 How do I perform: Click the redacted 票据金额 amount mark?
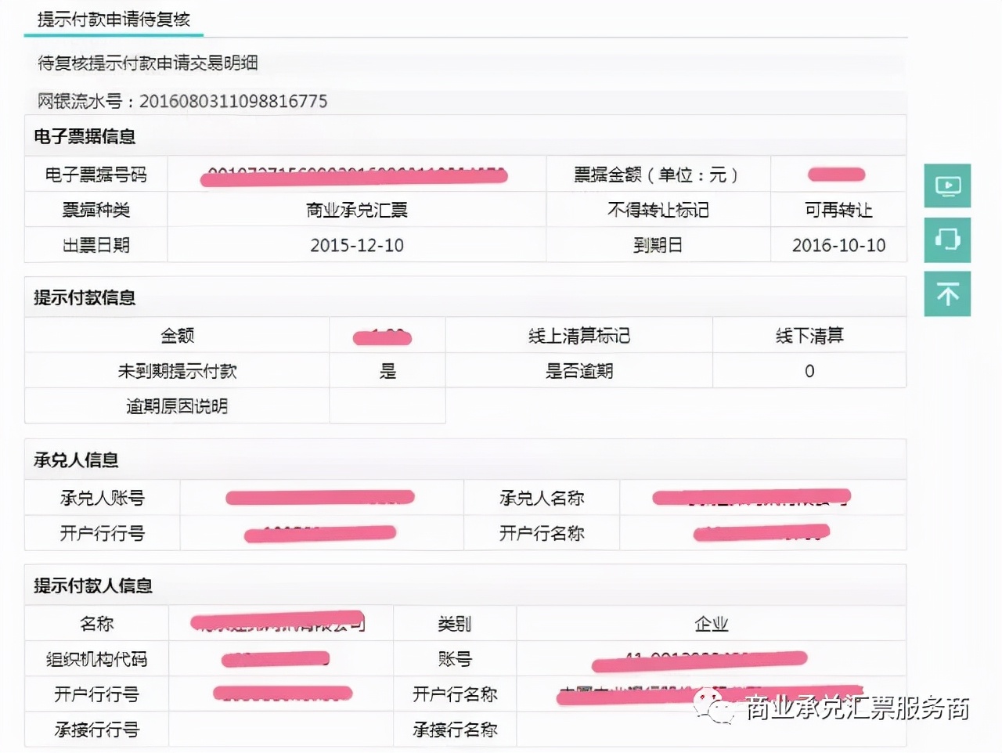point(838,175)
